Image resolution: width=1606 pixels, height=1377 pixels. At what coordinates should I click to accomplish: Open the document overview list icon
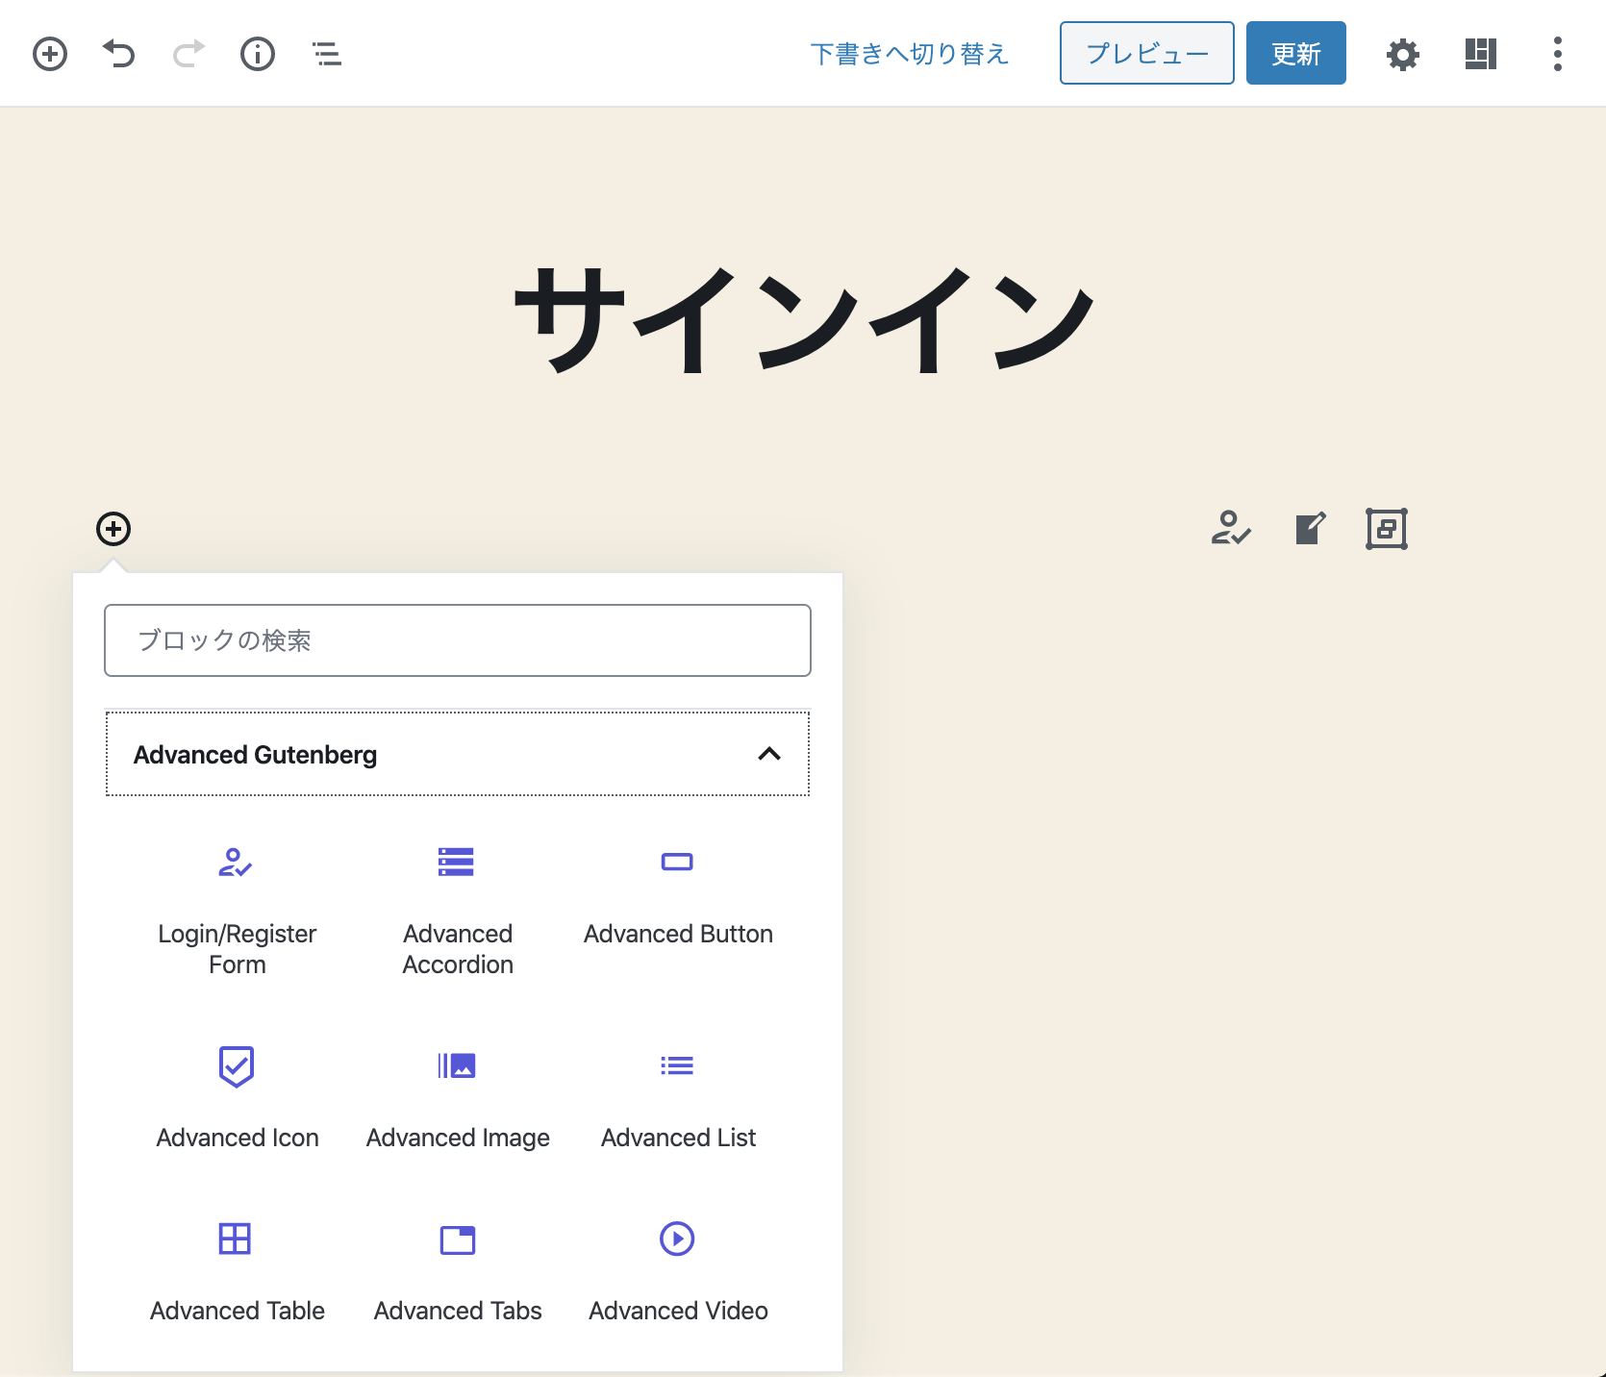[325, 54]
